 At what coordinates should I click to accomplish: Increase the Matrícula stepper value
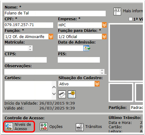click(30, 47)
